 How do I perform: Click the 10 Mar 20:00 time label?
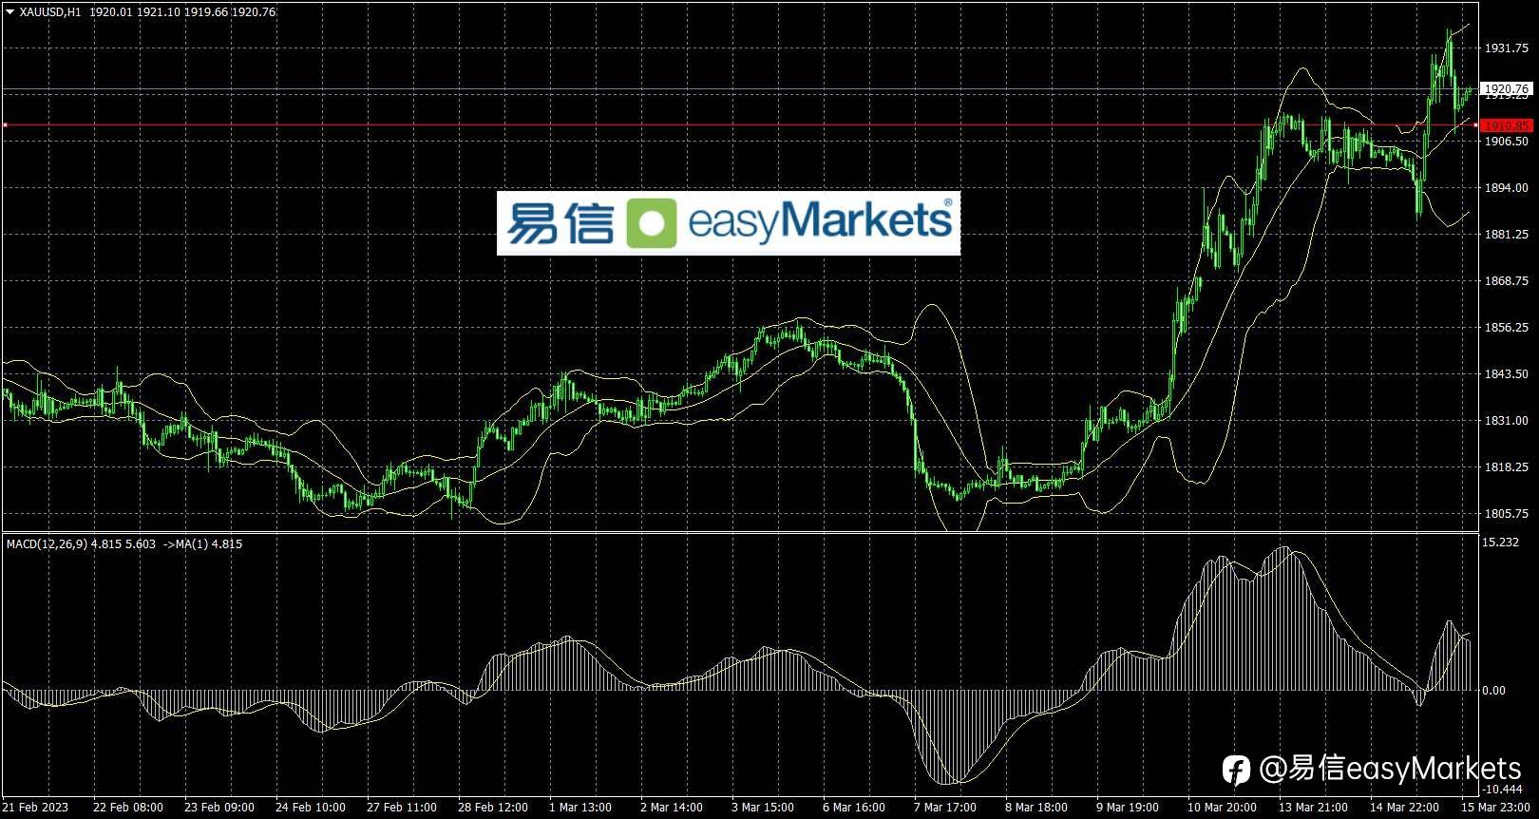coord(1223,808)
